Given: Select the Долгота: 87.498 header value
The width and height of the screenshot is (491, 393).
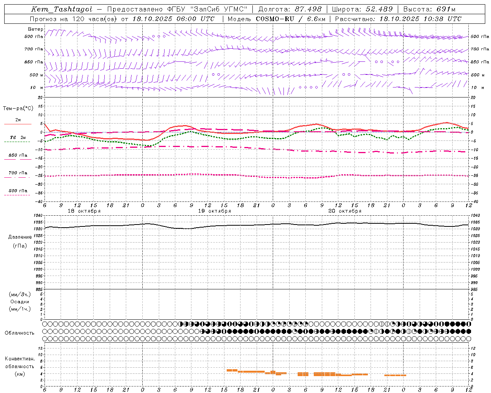Looking at the screenshot, I should pos(290,9).
